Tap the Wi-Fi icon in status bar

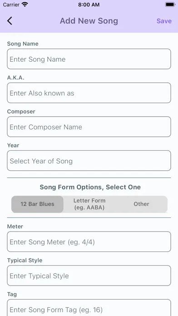click(25, 5)
